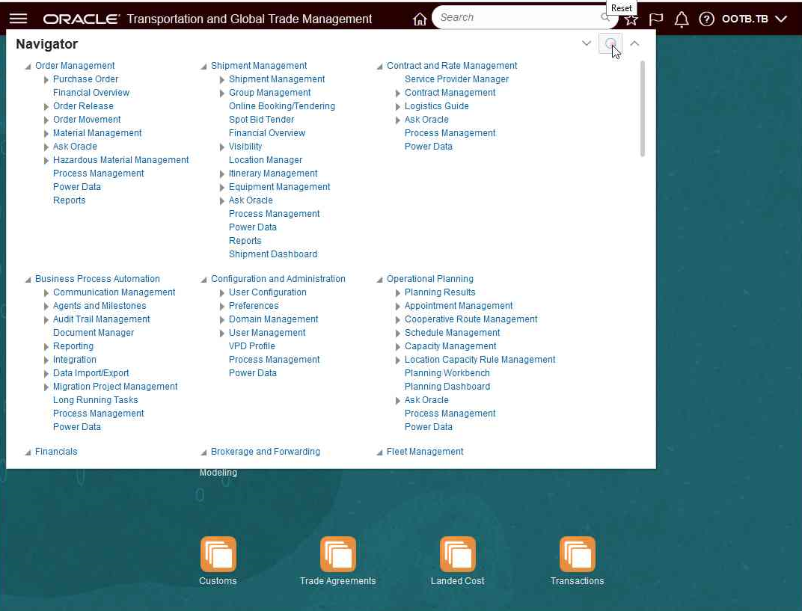Expand the Order Release node
The width and height of the screenshot is (802, 611).
tap(46, 107)
